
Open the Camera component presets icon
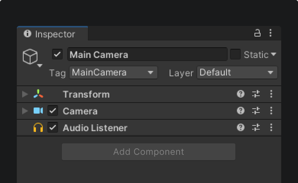tap(256, 111)
